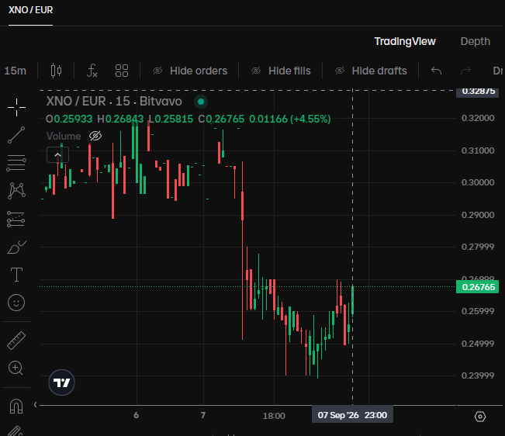
Task: Switch to the Depth chart tab
Action: 476,41
